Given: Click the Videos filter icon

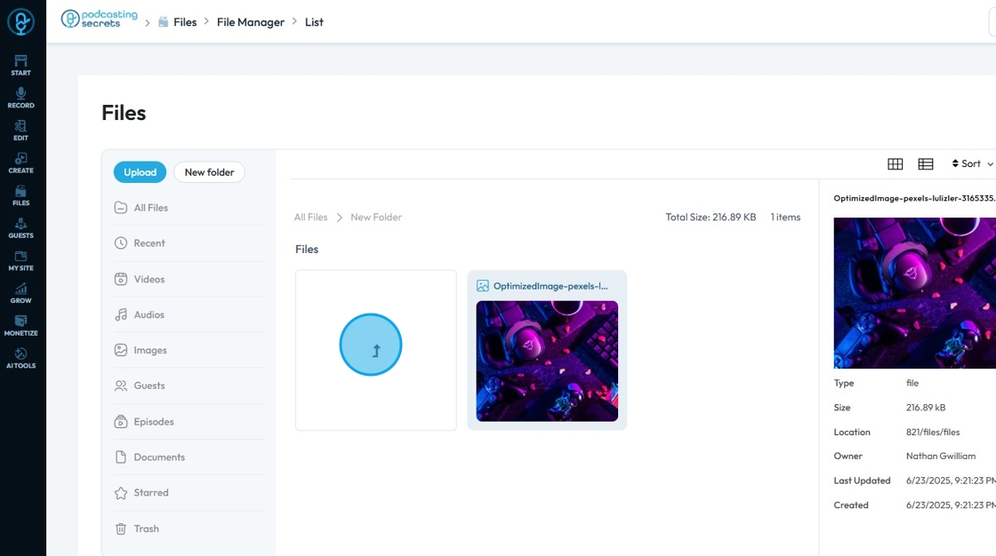Looking at the screenshot, I should click(x=121, y=279).
